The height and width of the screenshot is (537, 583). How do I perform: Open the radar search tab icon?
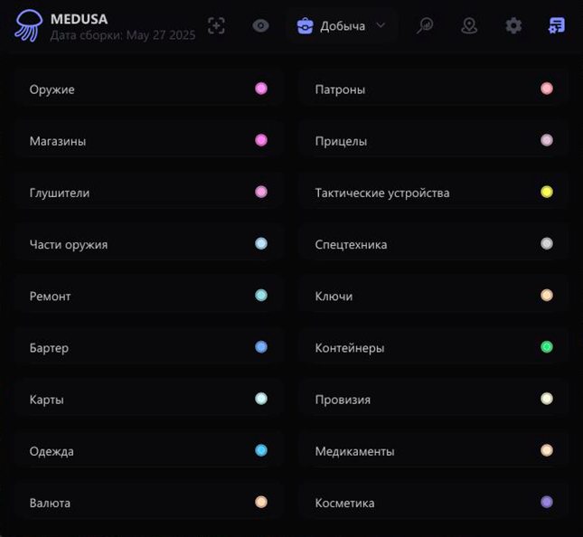[x=425, y=26]
